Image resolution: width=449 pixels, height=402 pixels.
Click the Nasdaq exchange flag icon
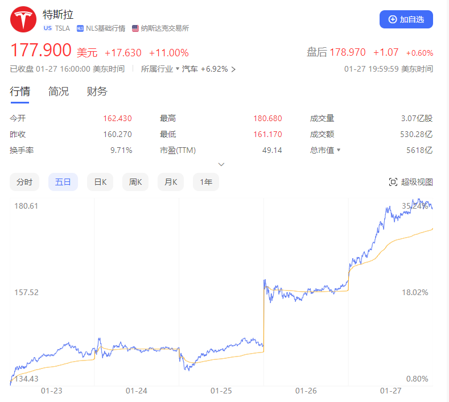pyautogui.click(x=135, y=28)
